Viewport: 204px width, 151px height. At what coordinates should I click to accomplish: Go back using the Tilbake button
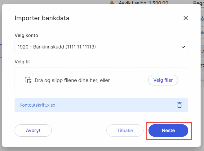click(x=125, y=130)
